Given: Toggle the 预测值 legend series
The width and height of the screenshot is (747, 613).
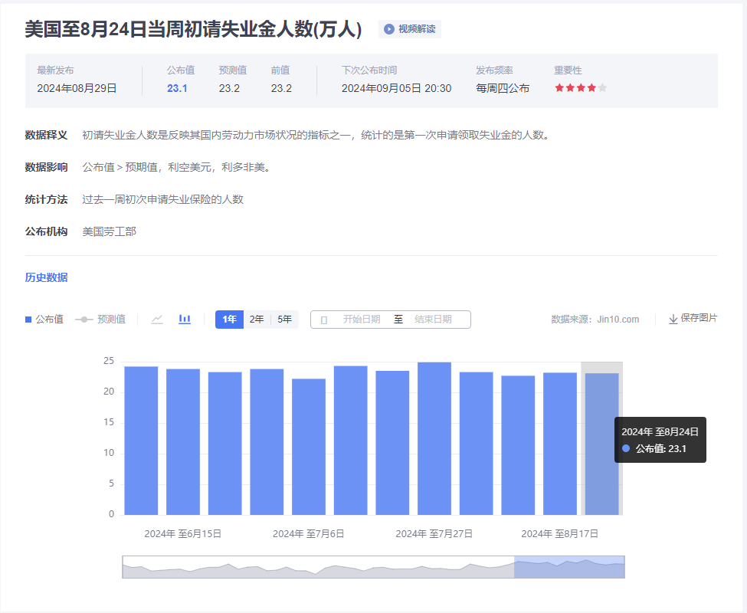Looking at the screenshot, I should [100, 320].
